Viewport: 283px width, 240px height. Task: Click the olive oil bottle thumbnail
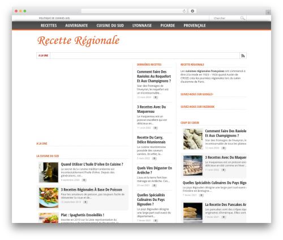49,172
